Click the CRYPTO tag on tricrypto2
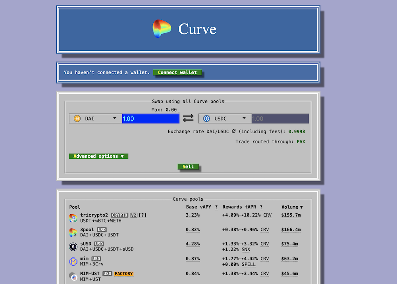The image size is (397, 284). click(x=119, y=215)
